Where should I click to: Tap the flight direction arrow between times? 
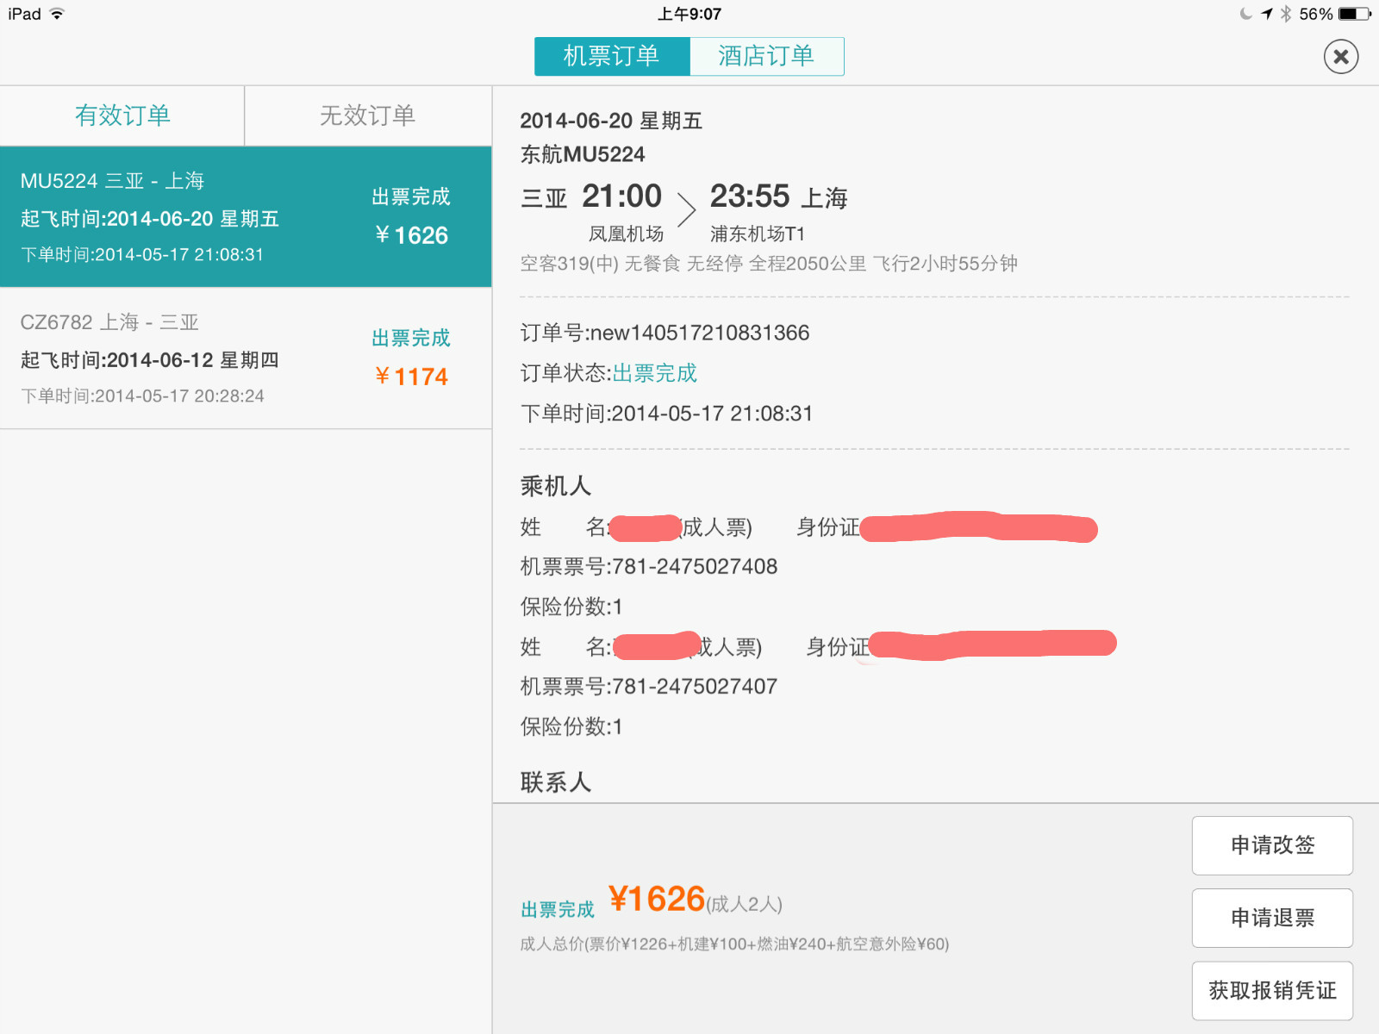686,209
